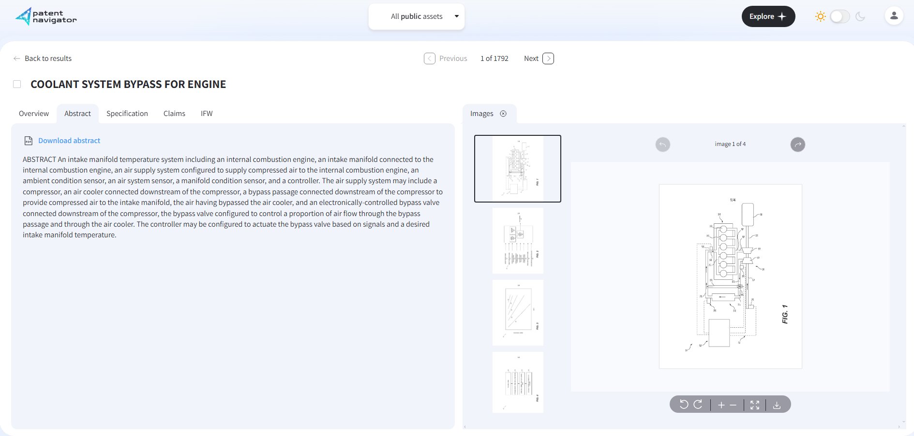The width and height of the screenshot is (914, 436).
Task: Check the box next to the patent title
Action: [x=17, y=84]
